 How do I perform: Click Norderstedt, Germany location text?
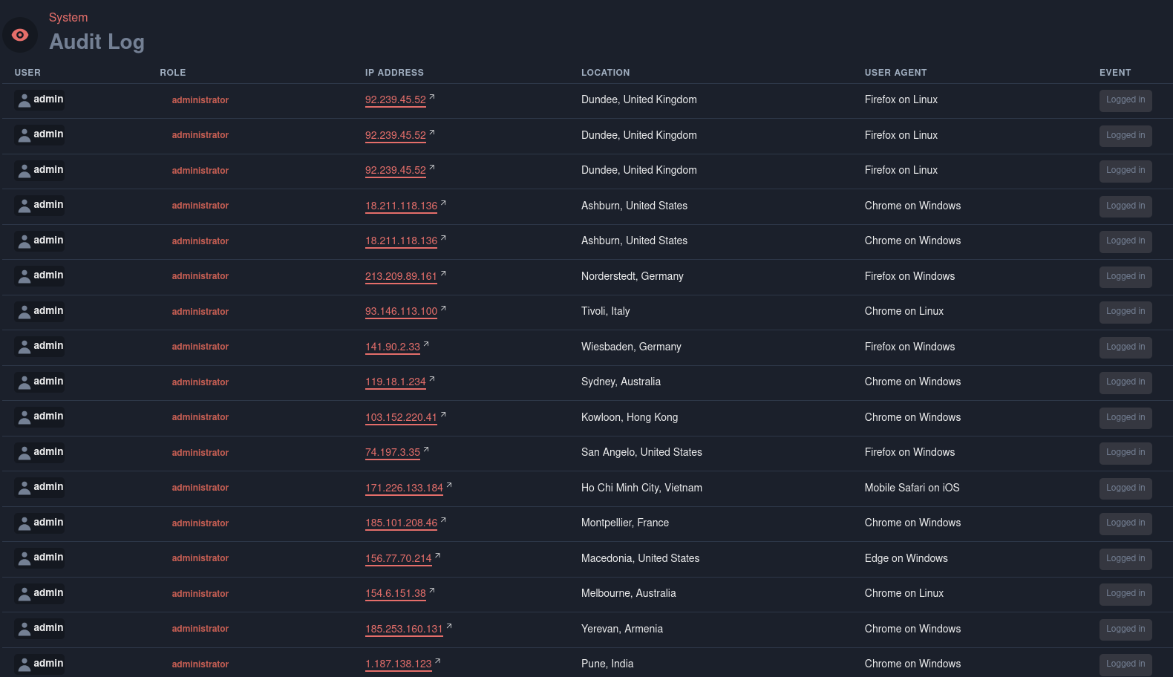[633, 276]
